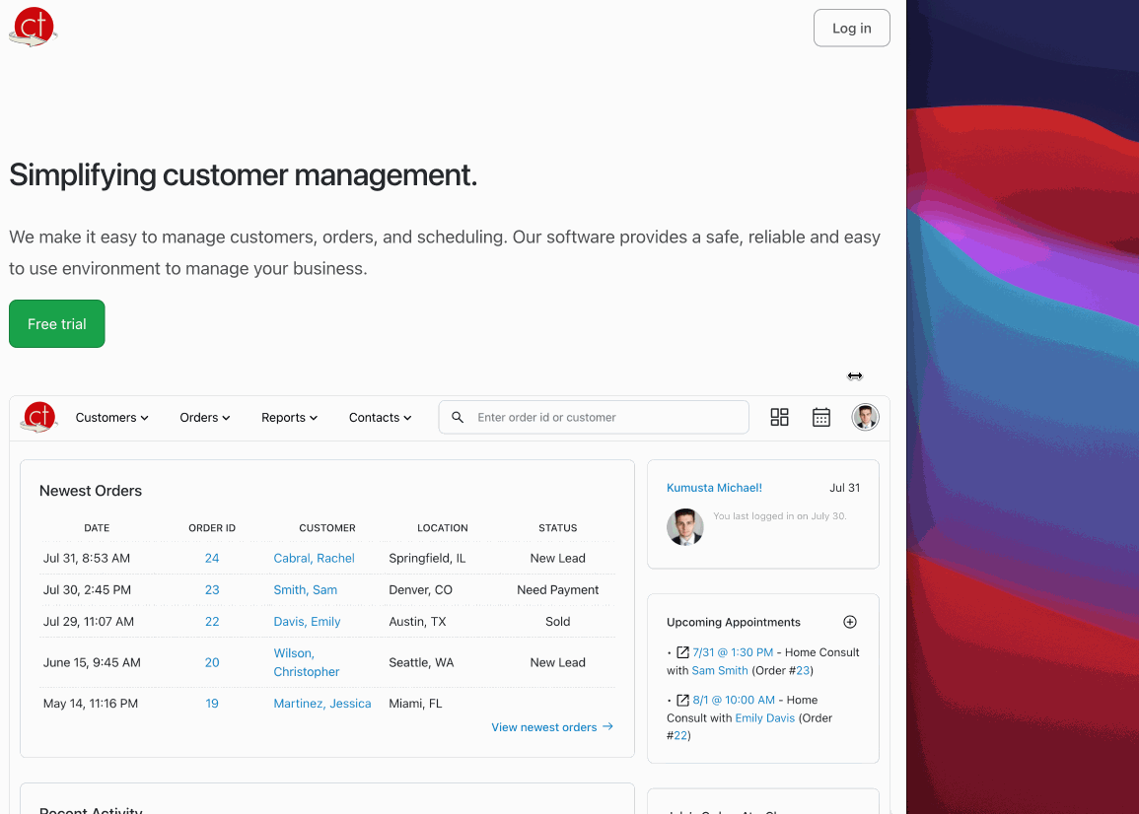Open the calendar icon in the navbar
The height and width of the screenshot is (814, 1139).
821,417
